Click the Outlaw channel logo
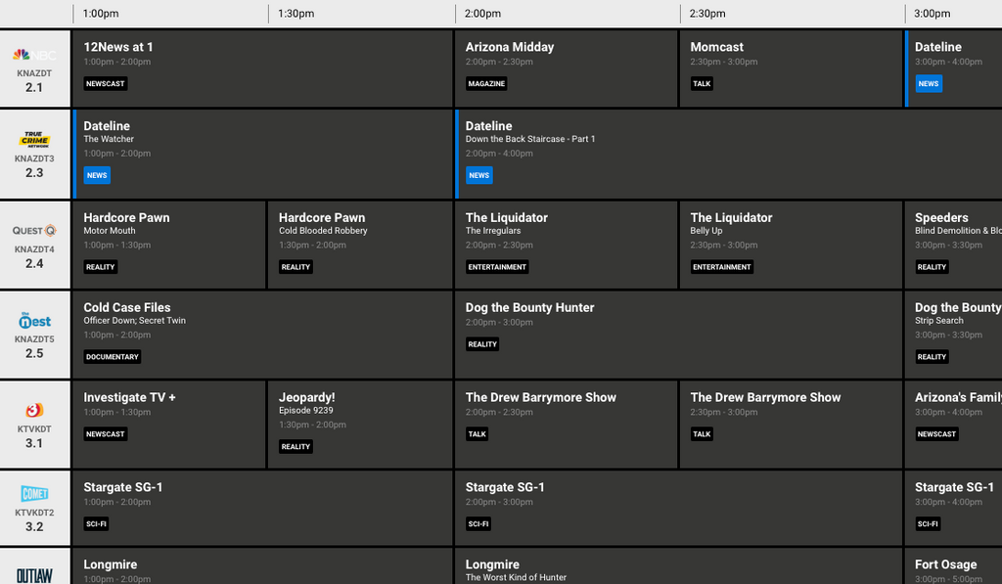This screenshot has width=1002, height=584. (34, 576)
